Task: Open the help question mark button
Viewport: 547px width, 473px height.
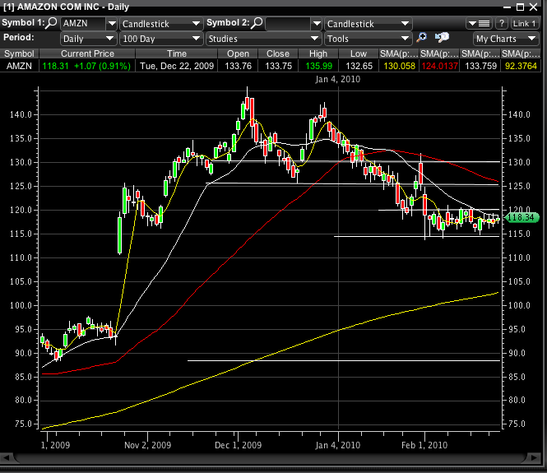Action: point(502,23)
